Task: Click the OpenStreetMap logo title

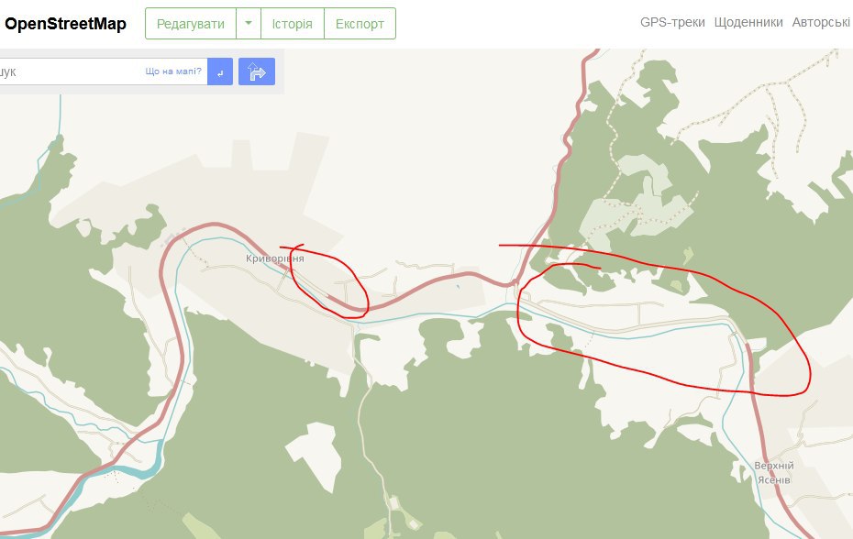Action: click(x=65, y=24)
